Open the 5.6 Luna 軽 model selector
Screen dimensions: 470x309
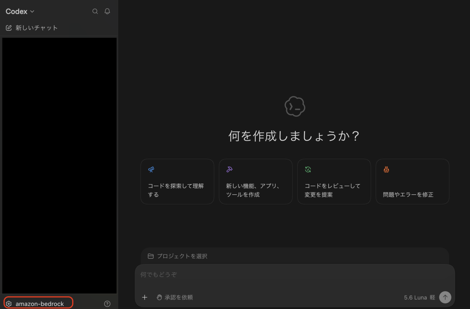(x=419, y=297)
